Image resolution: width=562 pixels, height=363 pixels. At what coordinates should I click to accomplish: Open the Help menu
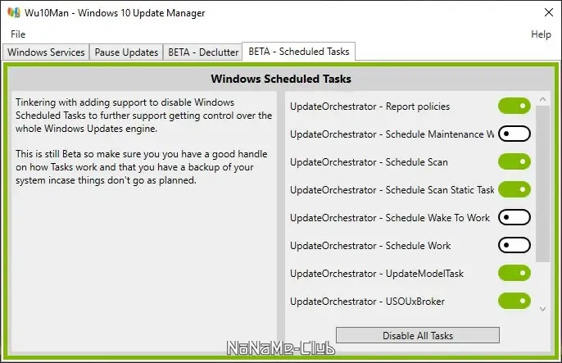coord(541,34)
